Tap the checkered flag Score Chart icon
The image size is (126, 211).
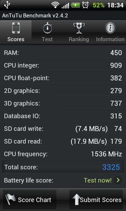(x=10, y=199)
